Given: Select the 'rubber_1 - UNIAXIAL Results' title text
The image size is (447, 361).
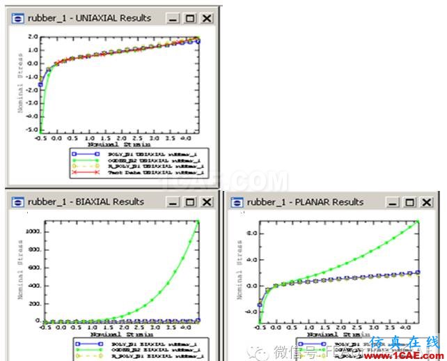Looking at the screenshot, I should coord(89,18).
